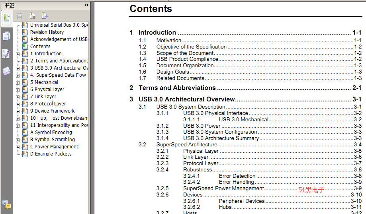Open the 2 Terms and Abbreviations bookmark
Screen dimensions: 366x214
click(59, 61)
